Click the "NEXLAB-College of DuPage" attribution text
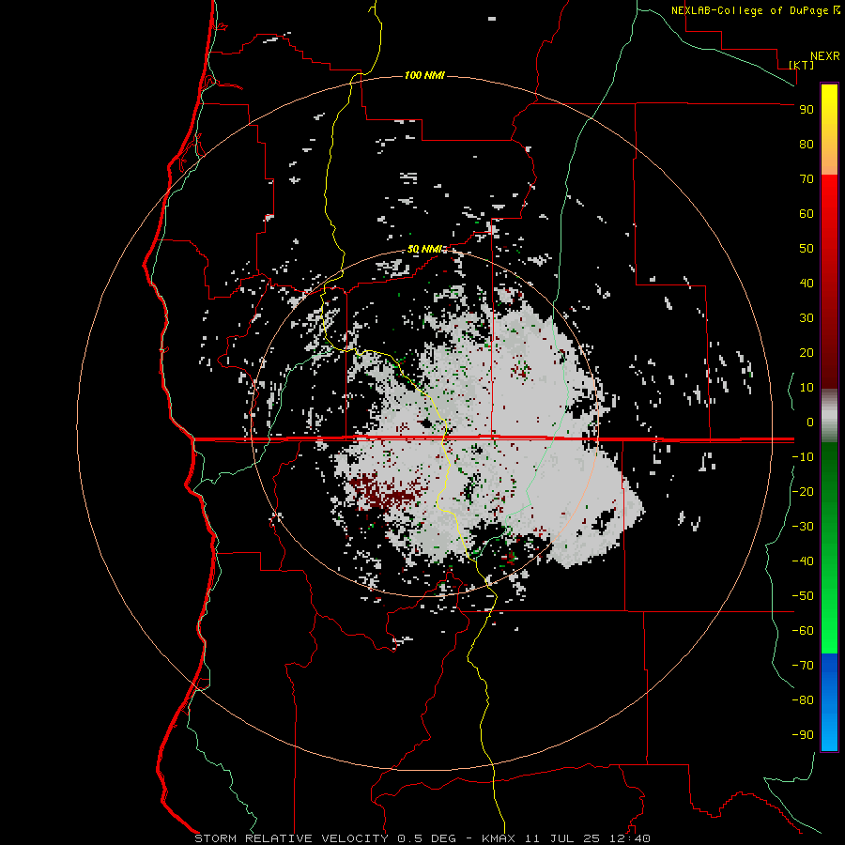845x845 pixels. coord(751,10)
